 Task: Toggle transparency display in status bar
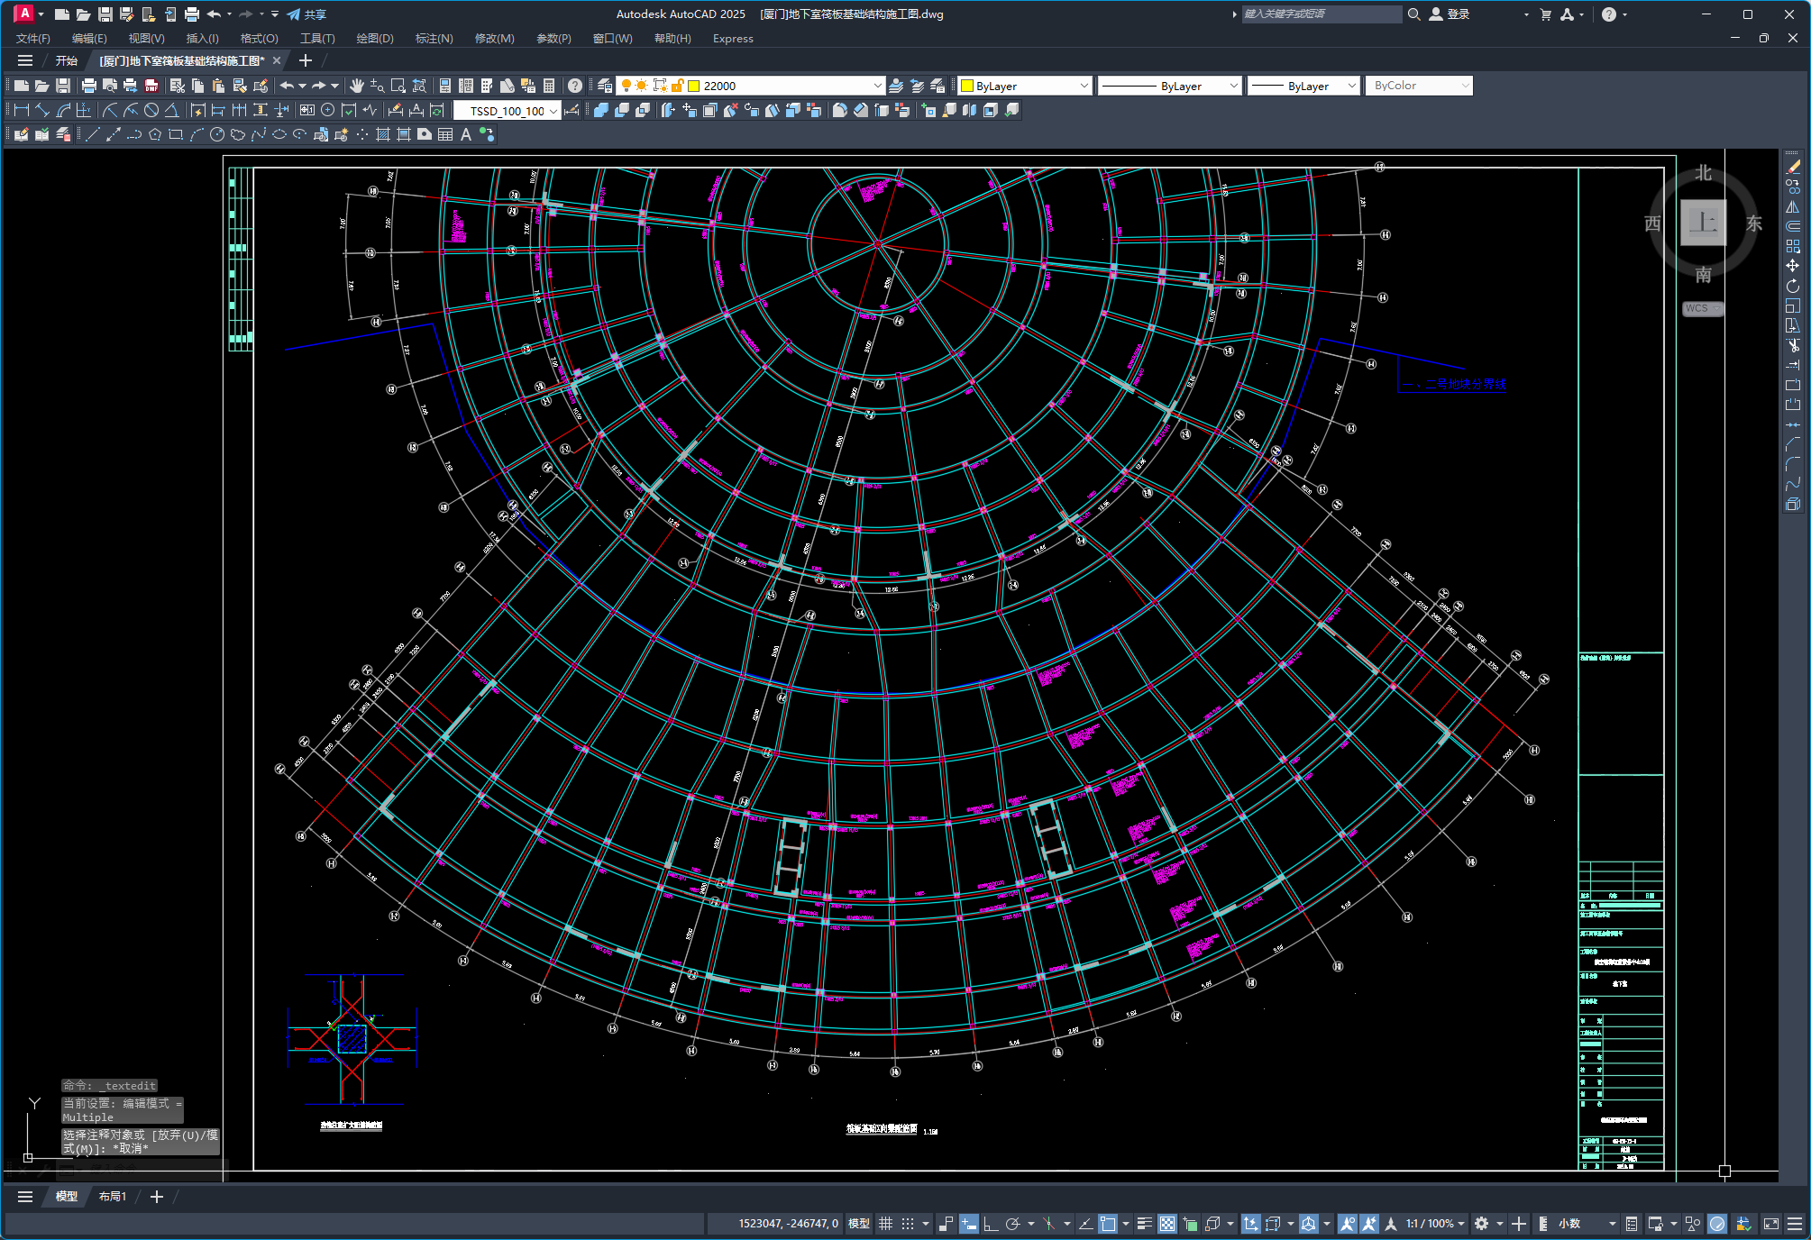point(1167,1224)
